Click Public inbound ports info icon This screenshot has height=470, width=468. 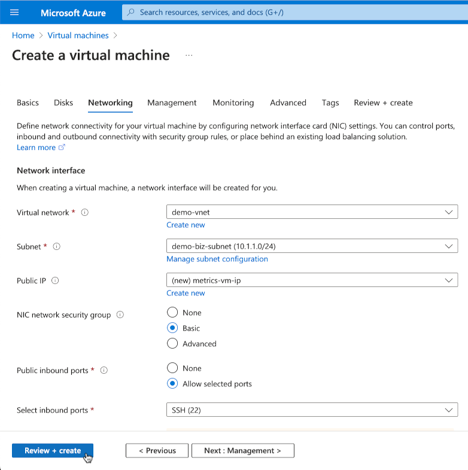pos(104,370)
